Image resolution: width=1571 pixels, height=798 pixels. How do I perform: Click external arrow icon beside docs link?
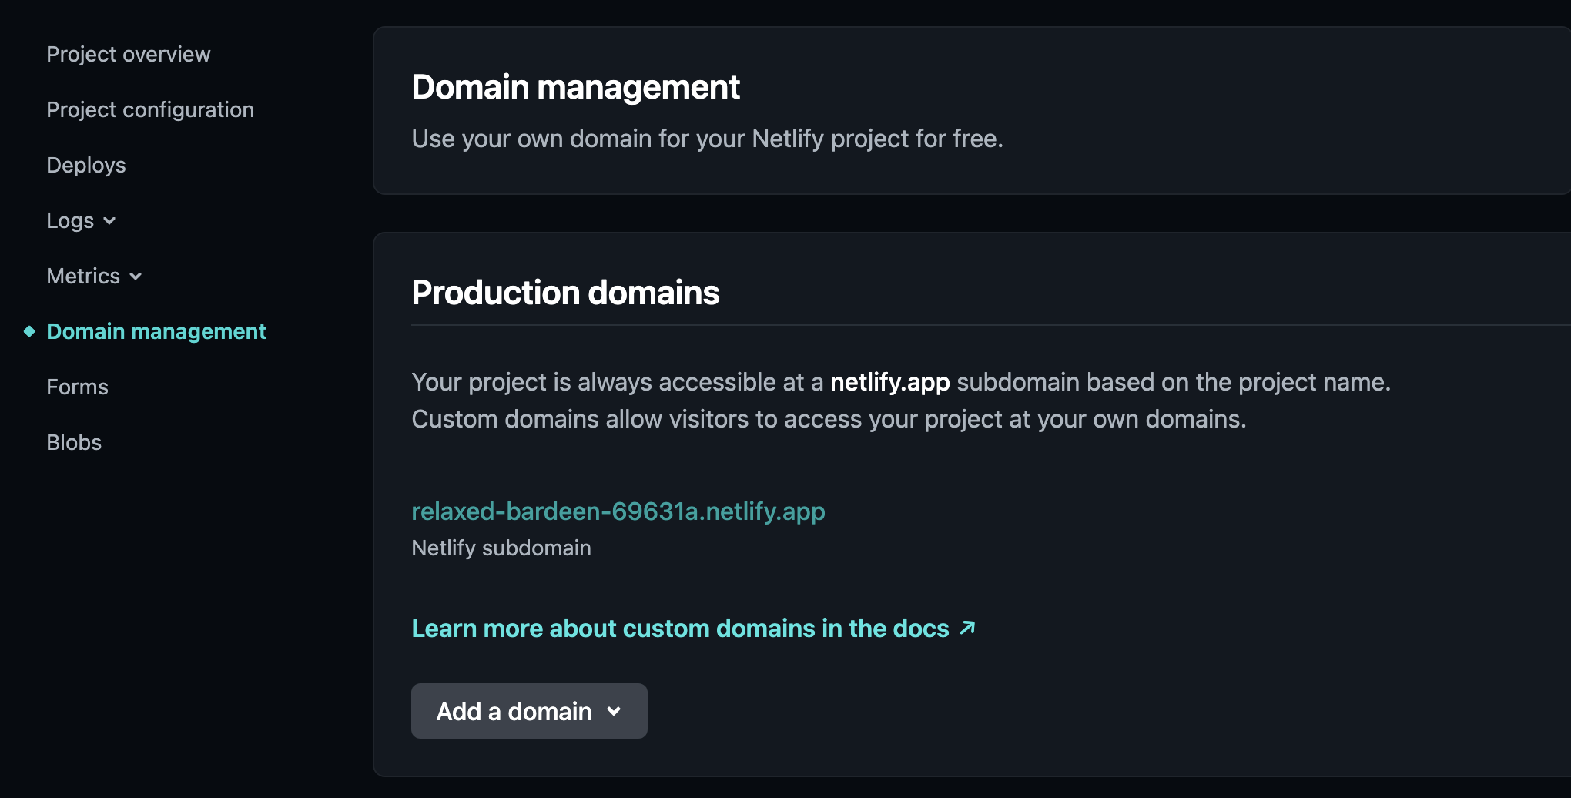[967, 628]
